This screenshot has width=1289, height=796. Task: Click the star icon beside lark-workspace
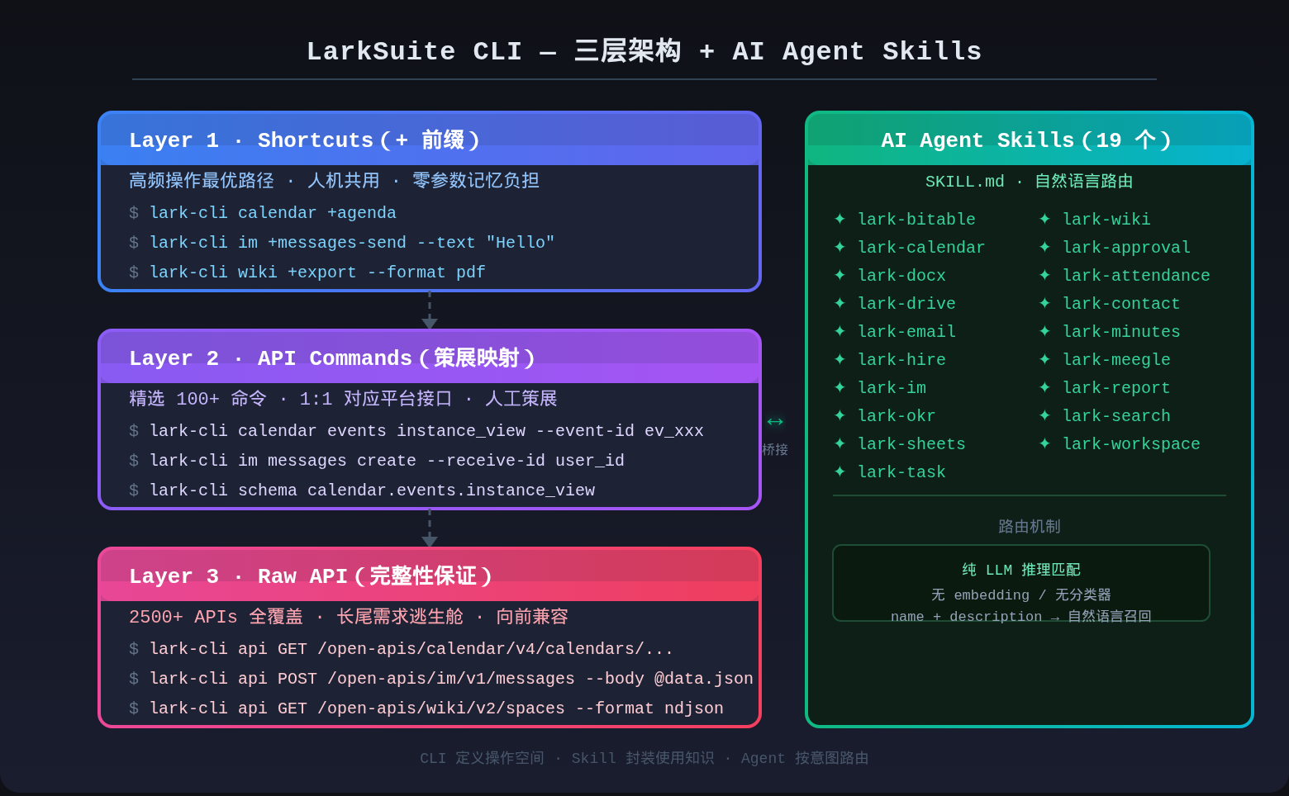click(x=1044, y=443)
